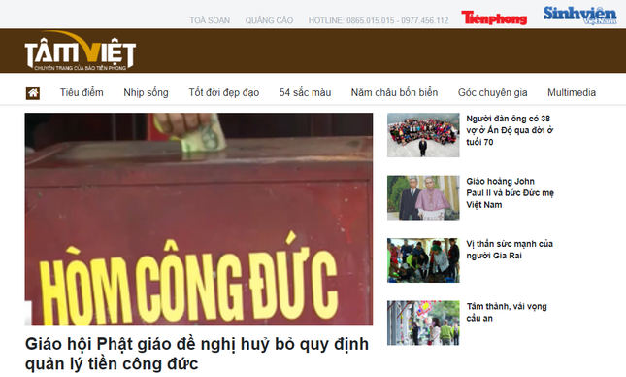The width and height of the screenshot is (626, 377).
Task: Click the Toà soạn link
Action: coord(210,20)
